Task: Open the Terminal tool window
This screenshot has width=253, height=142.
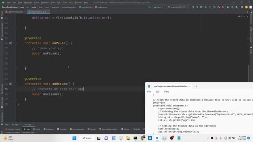Action: pos(62,129)
